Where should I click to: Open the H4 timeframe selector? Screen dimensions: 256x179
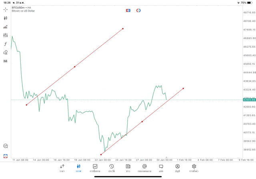(x=6, y=61)
